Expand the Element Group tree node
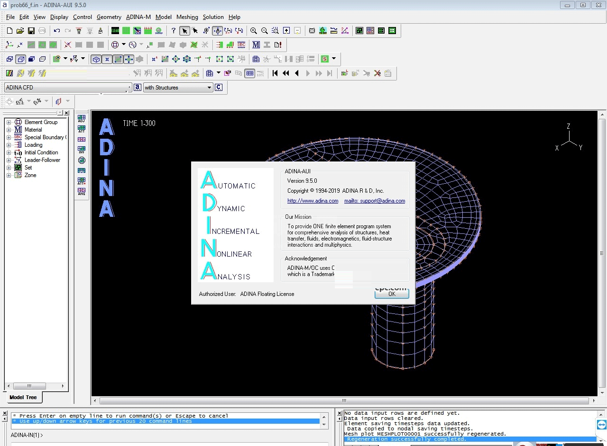The height and width of the screenshot is (446, 607). tap(9, 122)
